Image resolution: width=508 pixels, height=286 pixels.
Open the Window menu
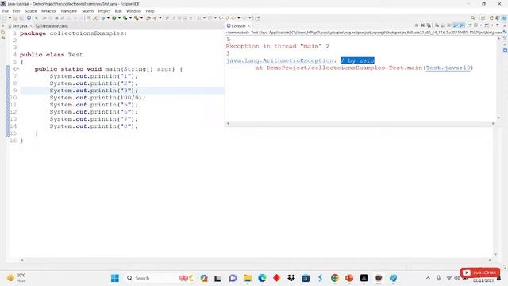pyautogui.click(x=133, y=11)
